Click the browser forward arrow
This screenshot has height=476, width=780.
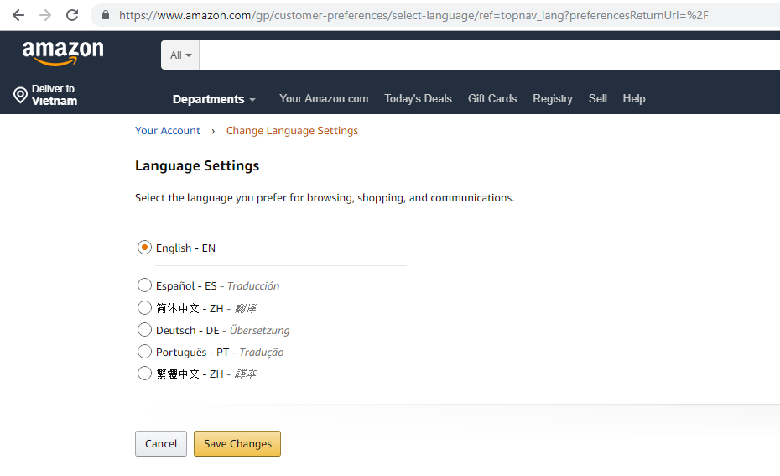click(45, 15)
